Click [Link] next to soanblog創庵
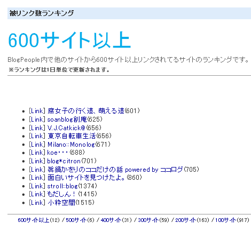The height and width of the screenshot is (231, 251). (37, 120)
